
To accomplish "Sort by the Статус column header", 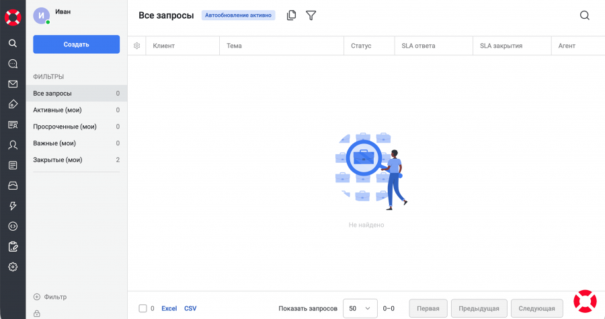I will click(361, 46).
